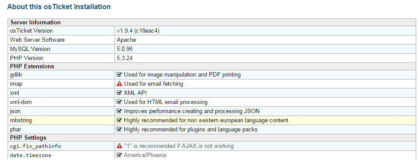The width and height of the screenshot is (419, 164).
Task: Click the mbstring extension label
Action: click(x=21, y=120)
